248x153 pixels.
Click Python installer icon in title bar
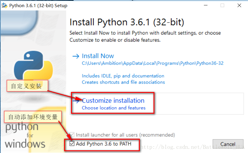tap(4, 5)
